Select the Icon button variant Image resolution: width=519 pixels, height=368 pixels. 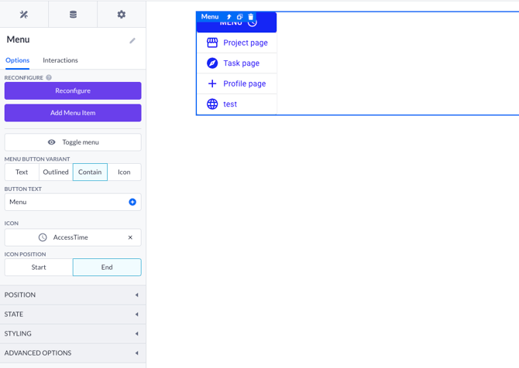tap(124, 172)
